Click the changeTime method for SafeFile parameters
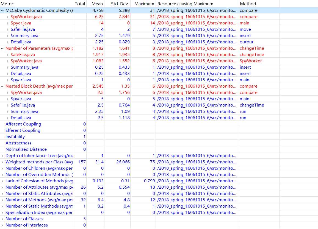The height and width of the screenshot is (229, 318). click(252, 55)
